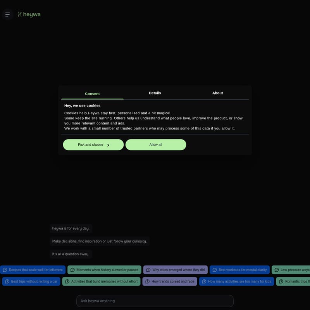This screenshot has width=310, height=310.
Task: Select How many activities are too many suggestion
Action: pyautogui.click(x=236, y=281)
